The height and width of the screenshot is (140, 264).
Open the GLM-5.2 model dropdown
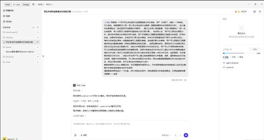click(166, 135)
